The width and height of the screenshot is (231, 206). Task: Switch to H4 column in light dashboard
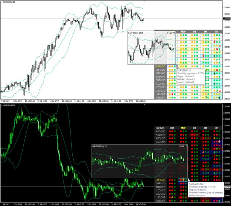206,32
